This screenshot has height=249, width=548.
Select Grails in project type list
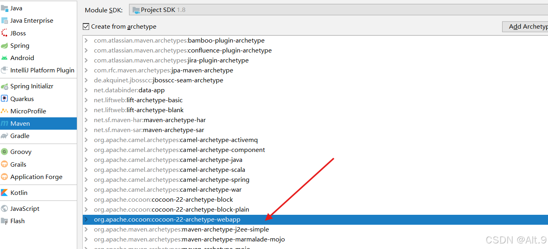[x=38, y=165]
